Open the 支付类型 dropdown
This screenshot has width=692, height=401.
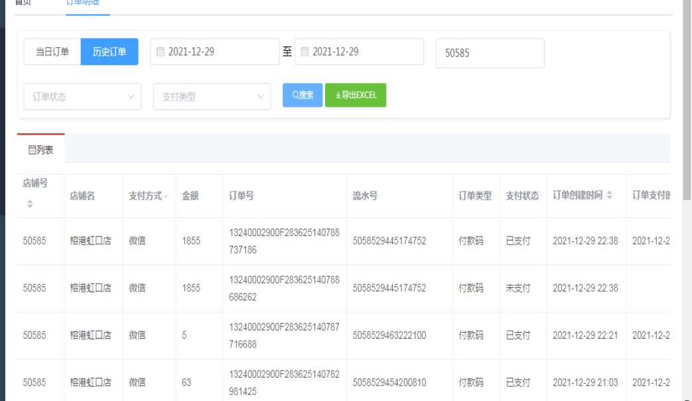click(212, 96)
